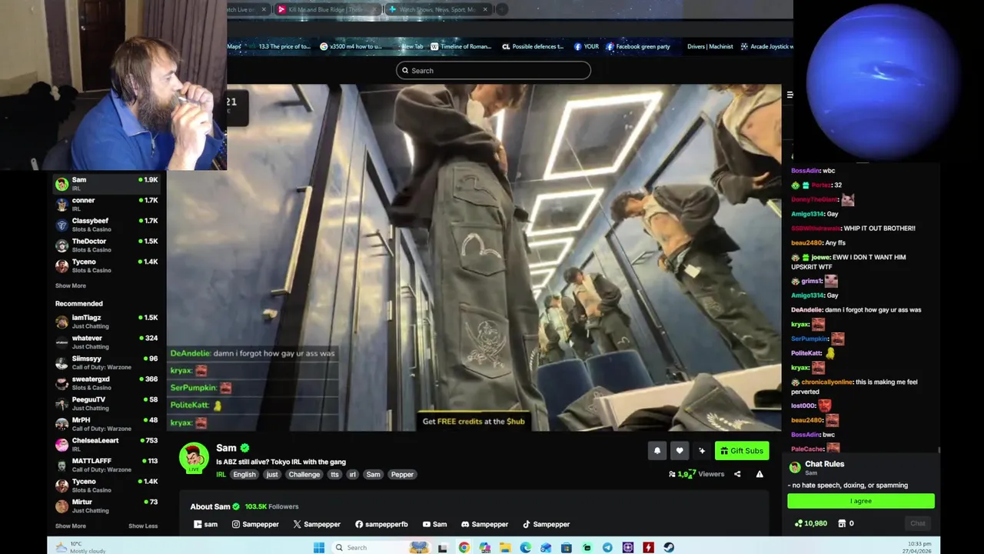This screenshot has width=984, height=554.
Task: Select Sam channel in sidebar list
Action: [107, 184]
